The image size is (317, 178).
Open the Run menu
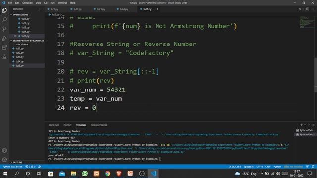coord(53,3)
